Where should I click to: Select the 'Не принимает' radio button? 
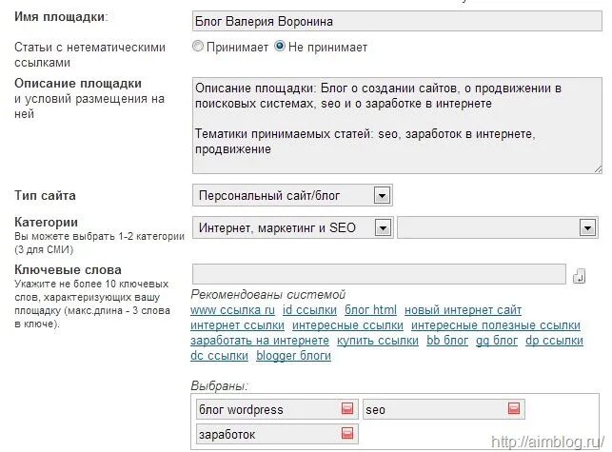[x=280, y=46]
